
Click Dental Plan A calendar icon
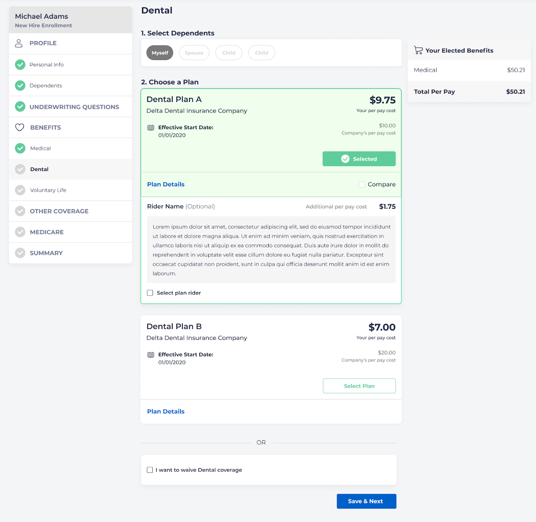click(x=151, y=128)
